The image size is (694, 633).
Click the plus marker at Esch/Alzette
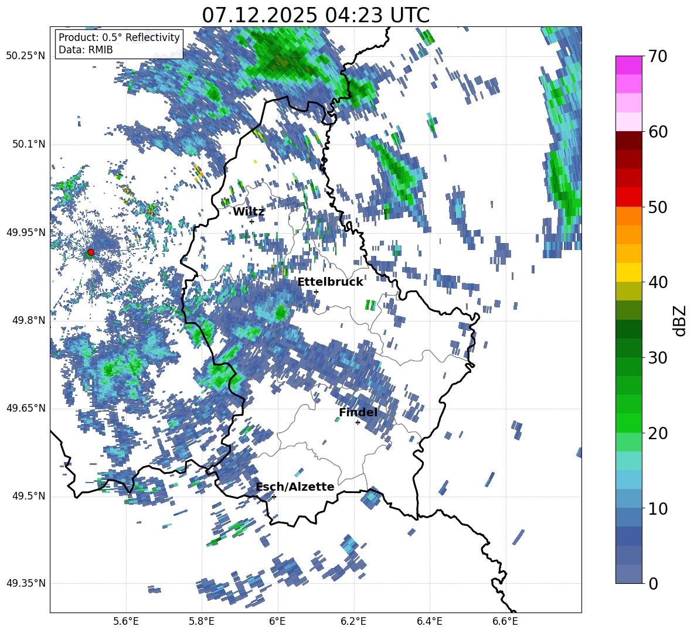point(274,497)
